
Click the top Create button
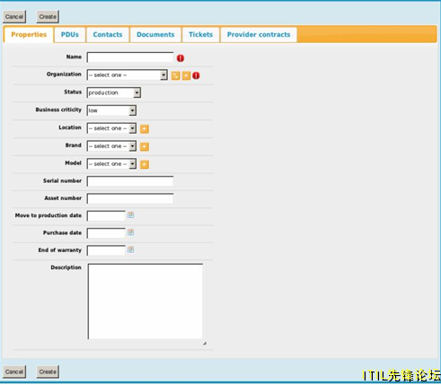(48, 17)
